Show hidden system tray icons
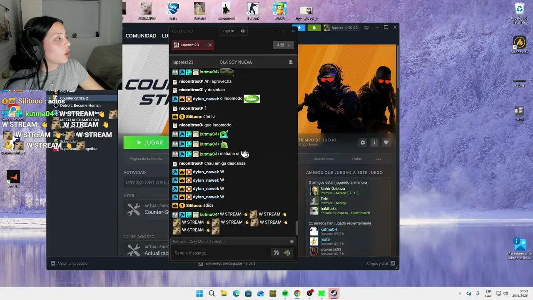Viewport: 533px width, 300px height. (460, 293)
